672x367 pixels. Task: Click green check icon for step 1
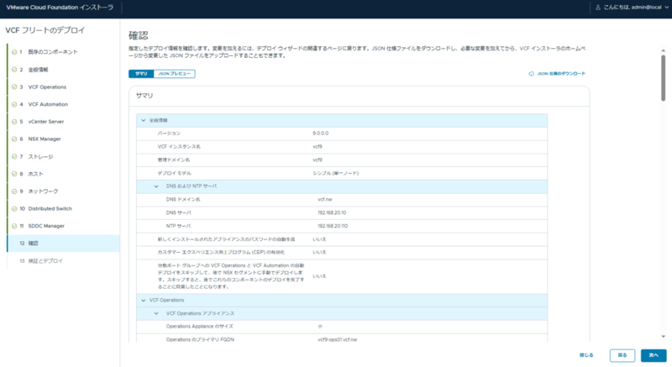(14, 52)
